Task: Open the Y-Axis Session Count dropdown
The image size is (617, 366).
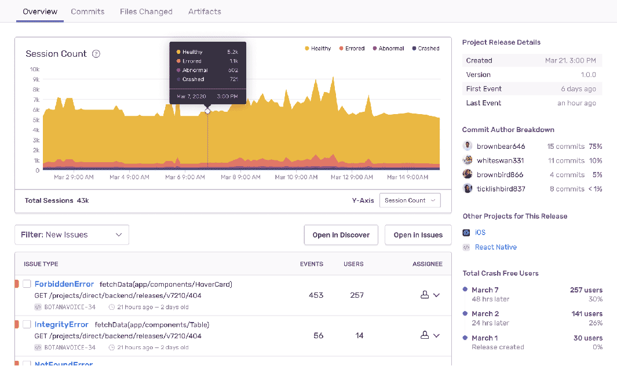Action: click(410, 200)
